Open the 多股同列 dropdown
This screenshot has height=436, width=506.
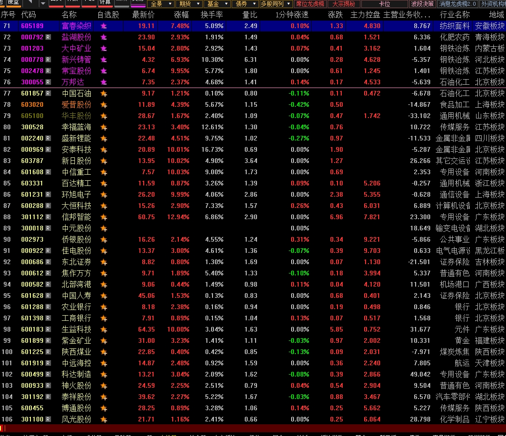tap(276, 4)
